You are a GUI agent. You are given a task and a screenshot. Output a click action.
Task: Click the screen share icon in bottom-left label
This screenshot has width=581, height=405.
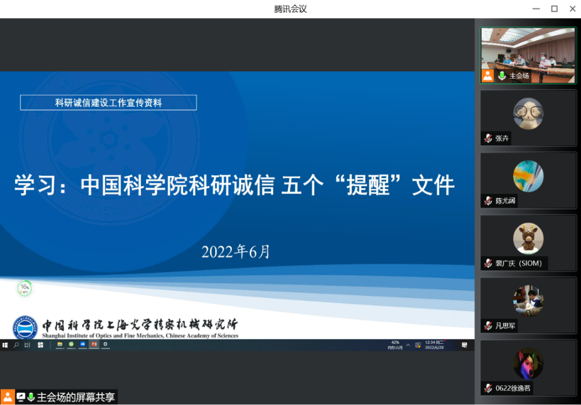click(21, 397)
